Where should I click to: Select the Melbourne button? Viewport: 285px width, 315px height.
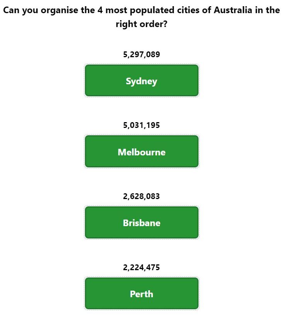pyautogui.click(x=142, y=151)
